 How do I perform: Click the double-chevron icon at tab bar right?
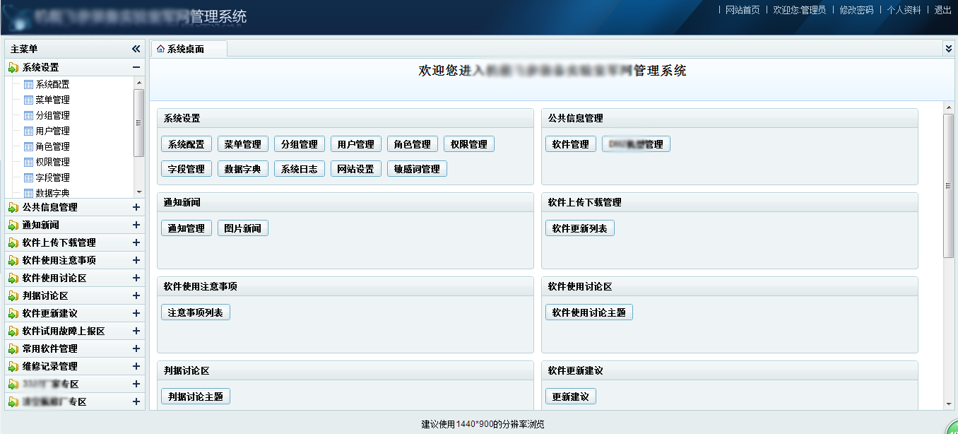pyautogui.click(x=948, y=48)
